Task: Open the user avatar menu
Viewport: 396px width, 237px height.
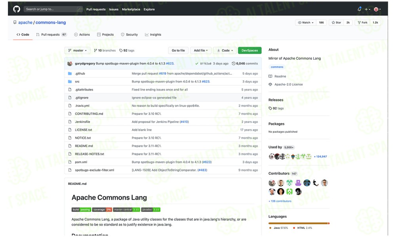Action: (377, 9)
